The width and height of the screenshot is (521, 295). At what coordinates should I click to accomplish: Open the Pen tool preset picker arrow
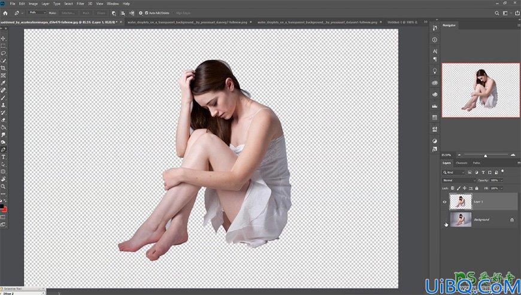(x=22, y=13)
